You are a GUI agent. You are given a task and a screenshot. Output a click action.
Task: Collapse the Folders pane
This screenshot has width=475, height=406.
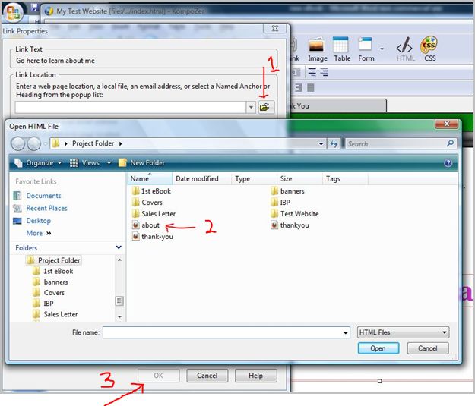(x=119, y=247)
